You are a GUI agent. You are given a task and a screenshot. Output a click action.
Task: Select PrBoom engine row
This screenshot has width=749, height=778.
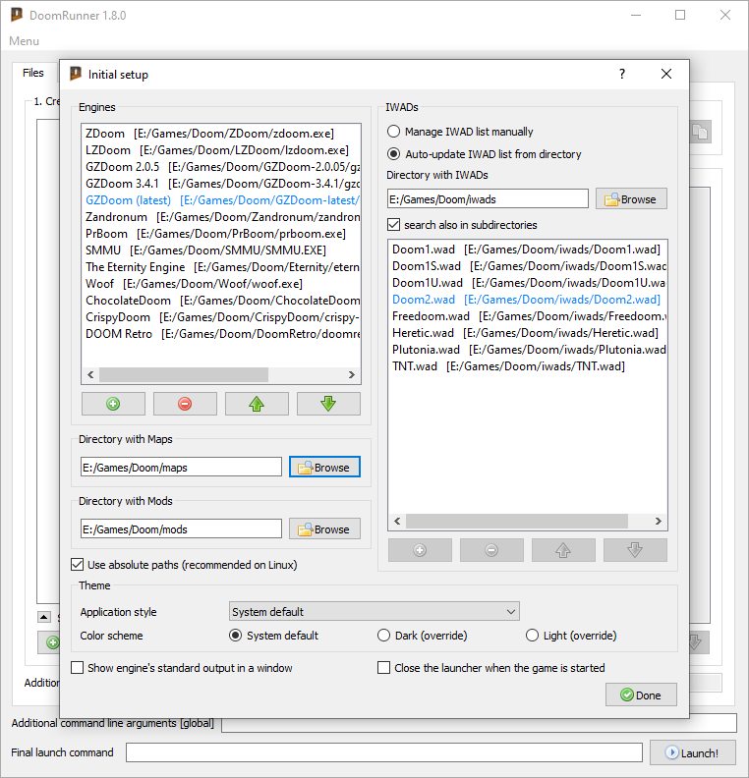click(221, 234)
